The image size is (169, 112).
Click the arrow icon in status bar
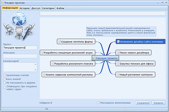[125, 109]
